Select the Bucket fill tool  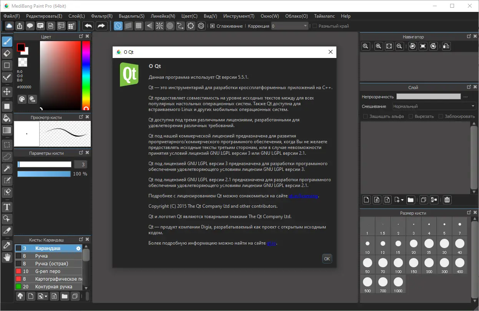tap(7, 117)
